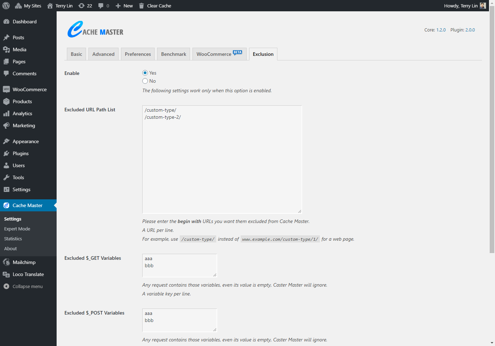Click the trash icon beside Clear Cache
495x346 pixels.
click(x=142, y=6)
